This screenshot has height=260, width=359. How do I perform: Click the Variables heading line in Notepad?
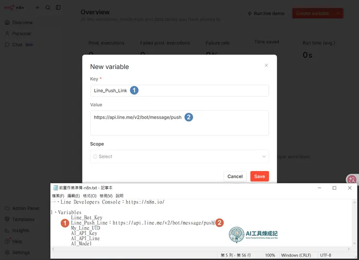[66, 212]
